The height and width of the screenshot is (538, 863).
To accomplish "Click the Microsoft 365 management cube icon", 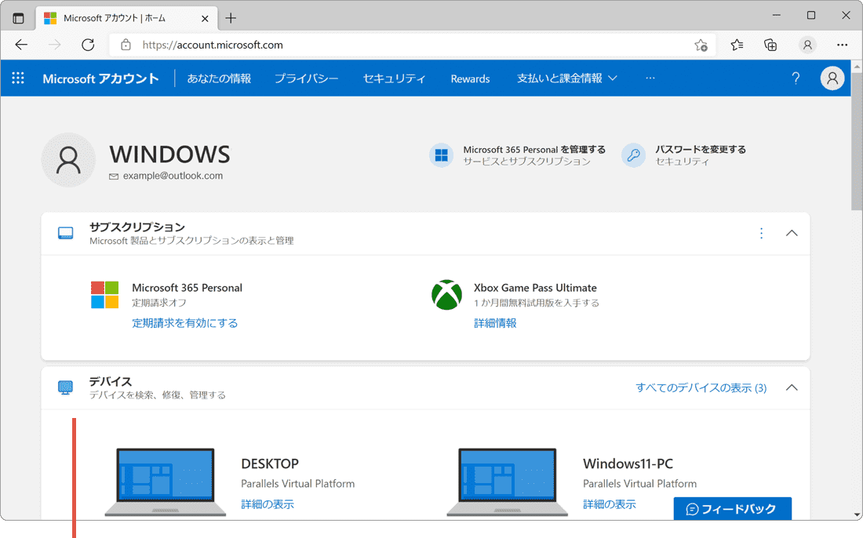I will tap(441, 155).
